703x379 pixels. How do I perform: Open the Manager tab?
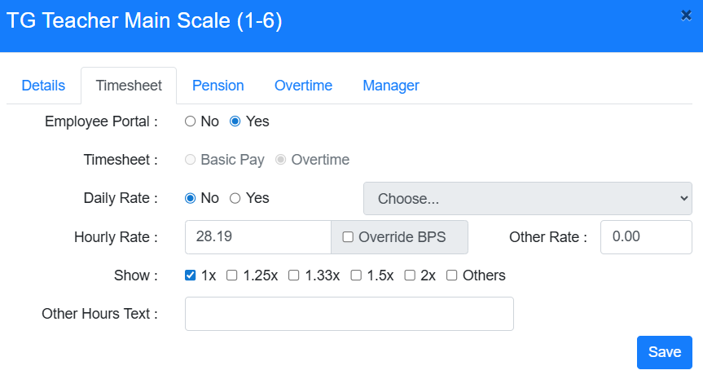[x=391, y=86]
